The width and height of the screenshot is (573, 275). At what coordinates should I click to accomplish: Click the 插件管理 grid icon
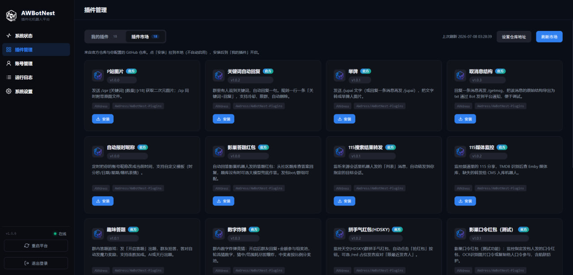click(x=9, y=50)
